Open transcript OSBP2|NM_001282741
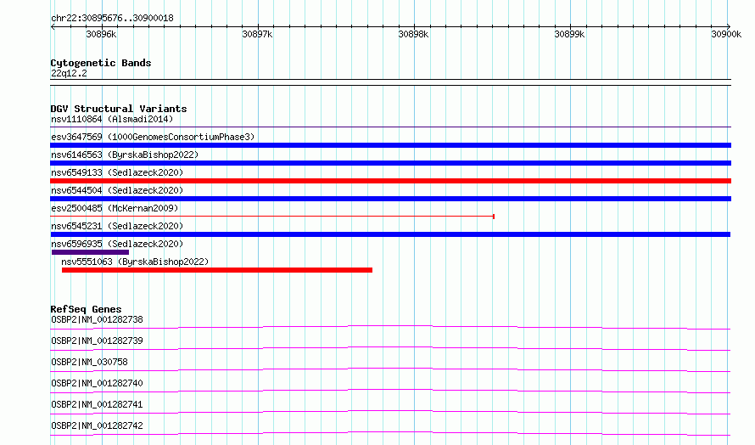Screen dimensions: 755x445 97,404
